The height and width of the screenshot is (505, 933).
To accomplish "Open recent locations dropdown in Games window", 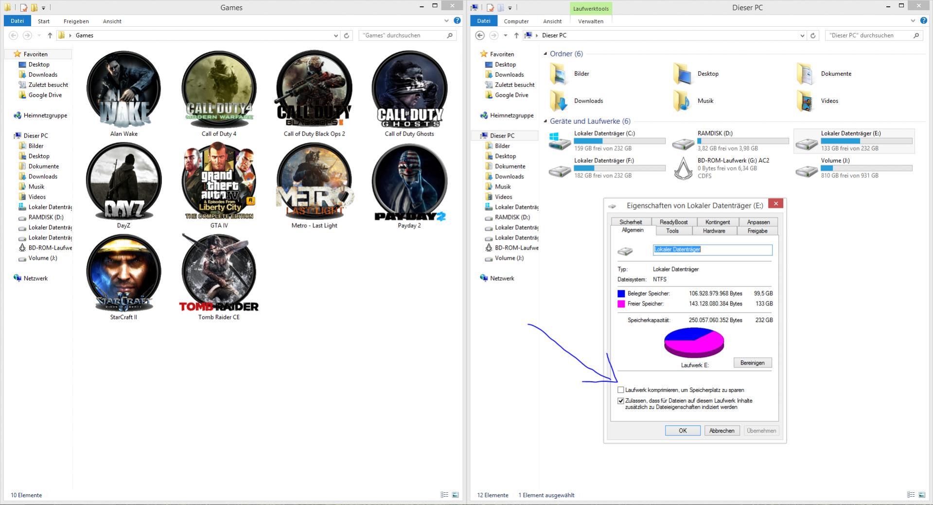I will point(39,35).
